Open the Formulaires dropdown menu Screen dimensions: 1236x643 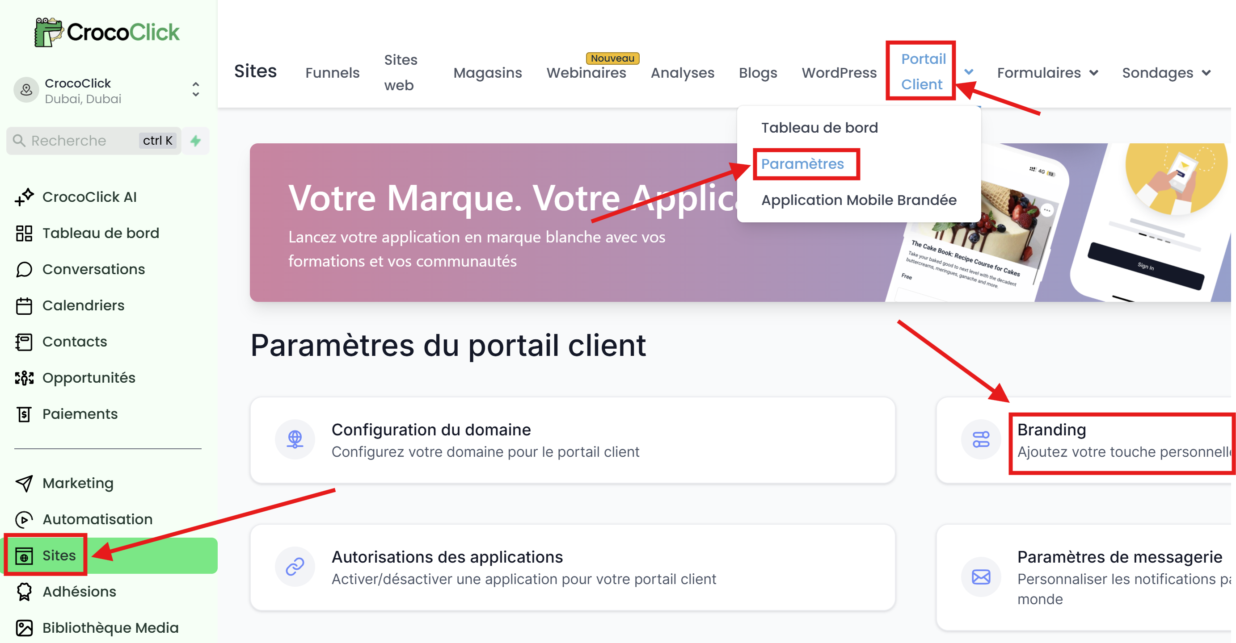[x=1048, y=73]
